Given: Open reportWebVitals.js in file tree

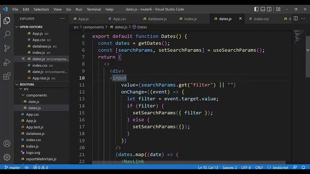Looking at the screenshot, I should pos(42,159).
